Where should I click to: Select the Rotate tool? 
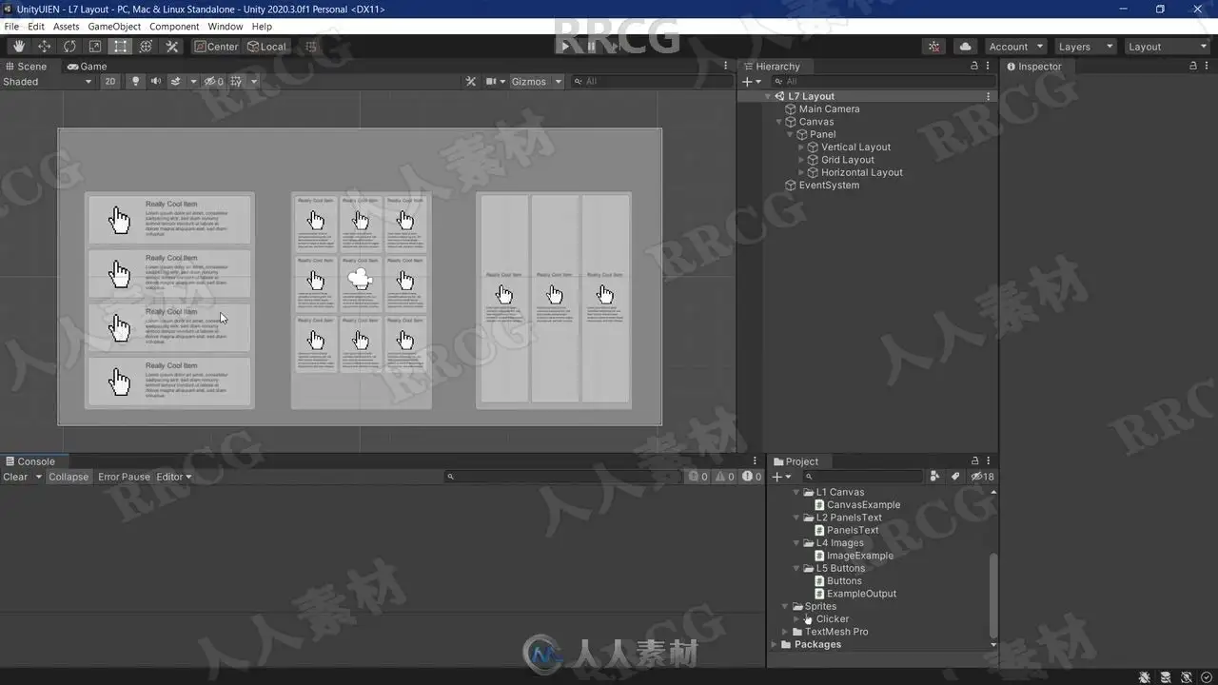69,47
